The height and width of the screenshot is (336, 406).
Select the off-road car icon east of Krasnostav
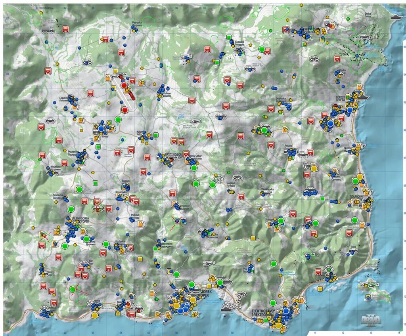(364, 36)
